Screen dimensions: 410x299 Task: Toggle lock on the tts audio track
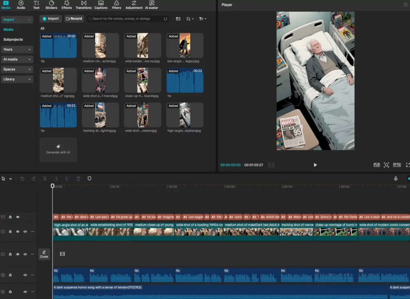click(x=10, y=275)
